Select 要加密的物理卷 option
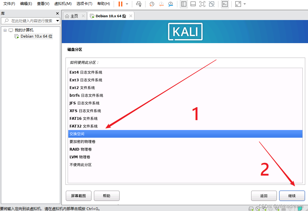308x211 pixels. click(x=185, y=142)
